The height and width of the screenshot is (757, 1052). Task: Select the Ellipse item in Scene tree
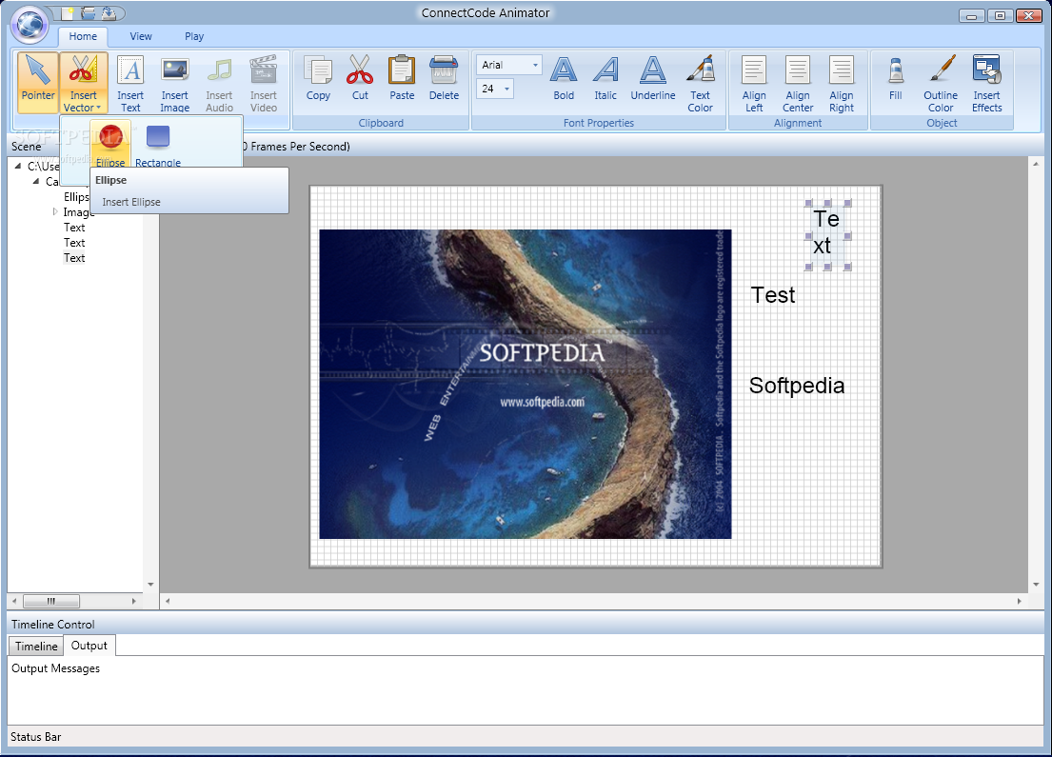coord(76,197)
